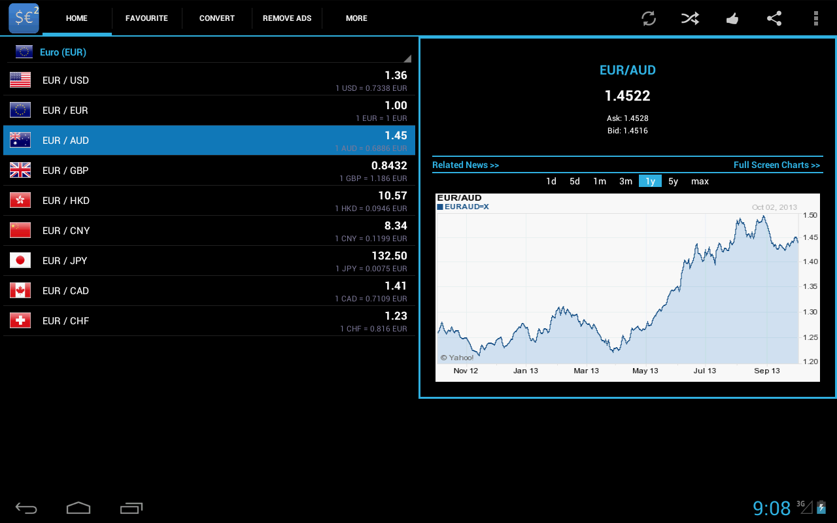Tap the 3G signal indicator
The image size is (837, 523).
[x=804, y=507]
